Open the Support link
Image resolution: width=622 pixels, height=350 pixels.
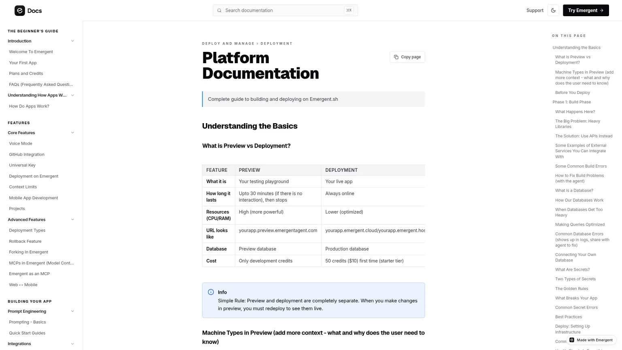click(535, 11)
